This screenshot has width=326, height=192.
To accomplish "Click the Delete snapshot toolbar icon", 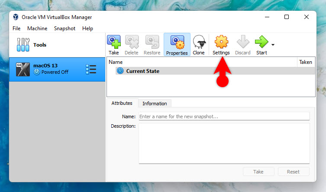I will (x=132, y=42).
